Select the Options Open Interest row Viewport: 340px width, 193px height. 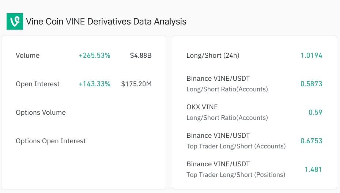coord(51,141)
